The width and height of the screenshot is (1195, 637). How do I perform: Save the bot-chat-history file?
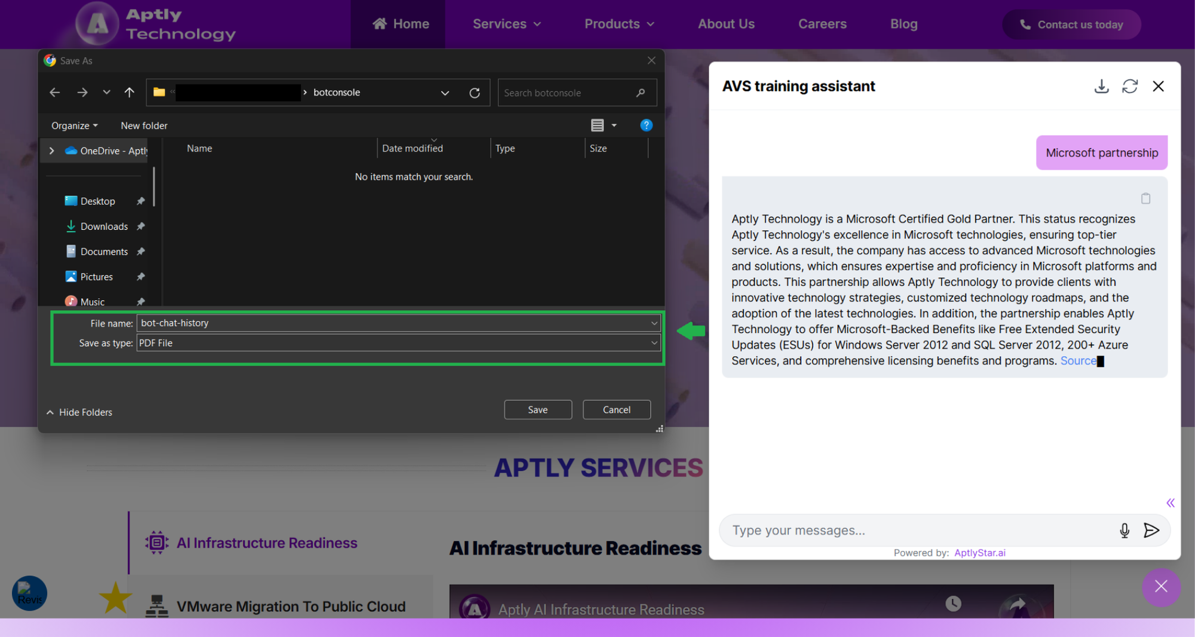click(537, 409)
